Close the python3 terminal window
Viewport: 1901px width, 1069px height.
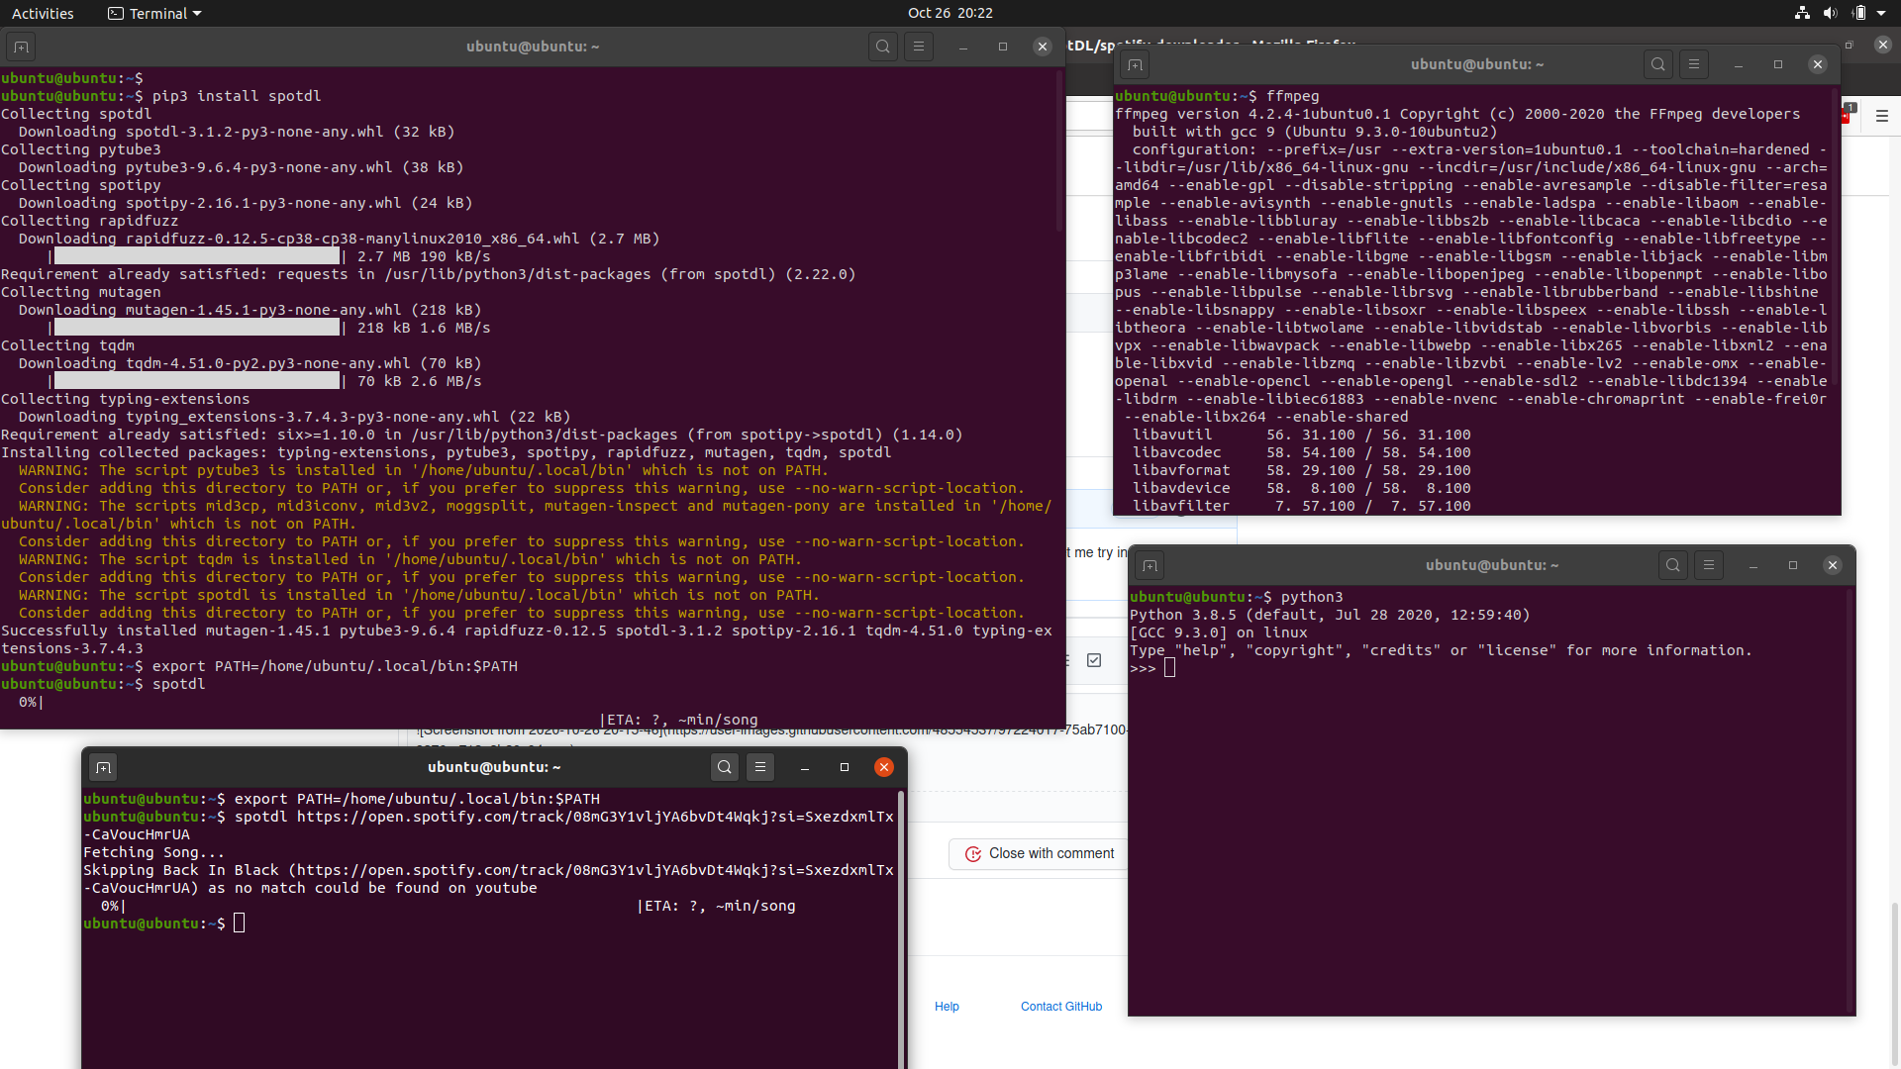1833,565
